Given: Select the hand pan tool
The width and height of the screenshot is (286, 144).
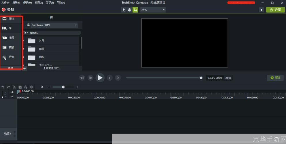Looking at the screenshot, I should click(129, 10).
